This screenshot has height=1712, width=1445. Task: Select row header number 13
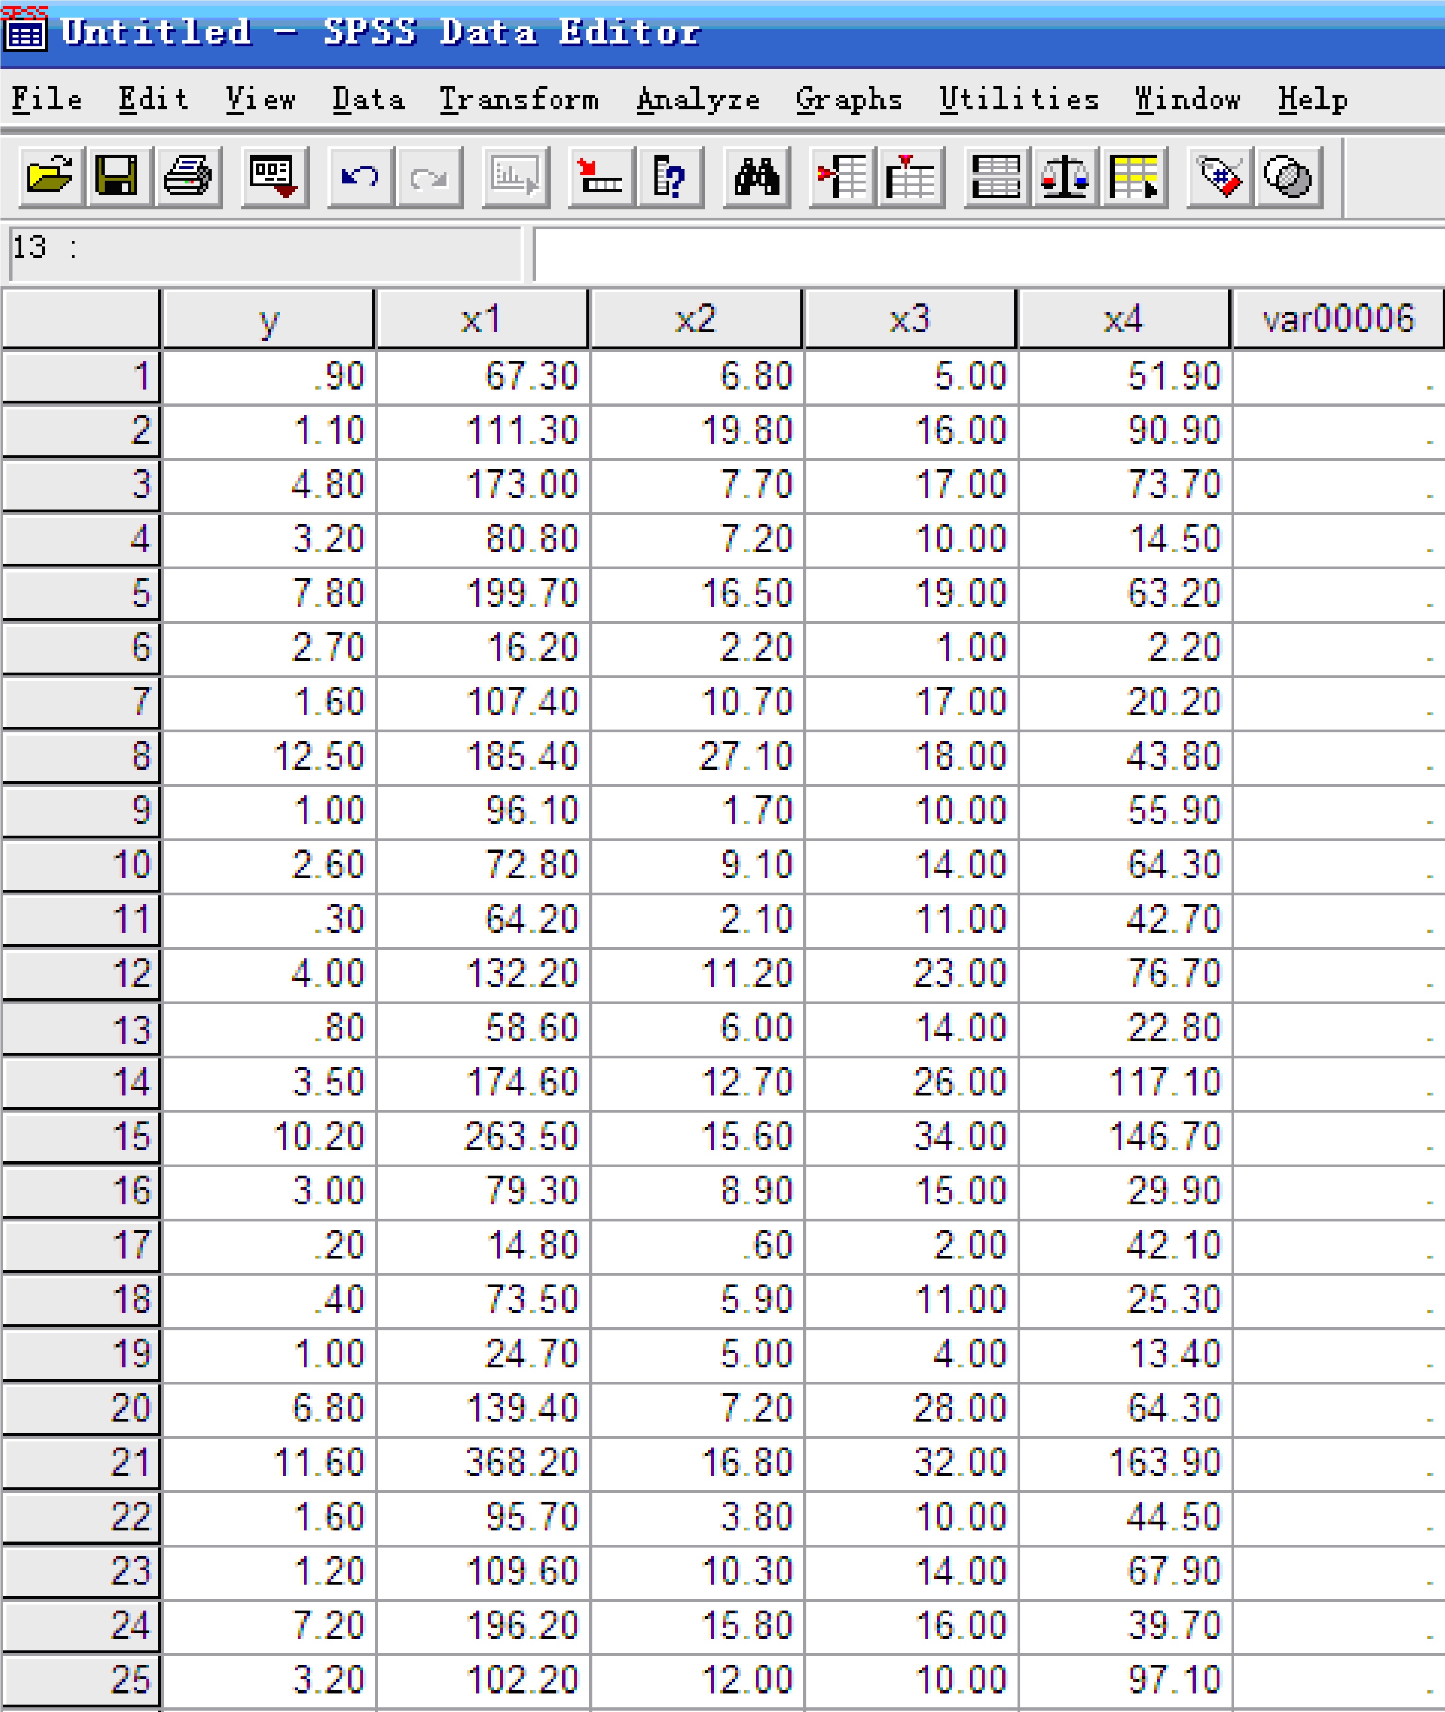[81, 1029]
